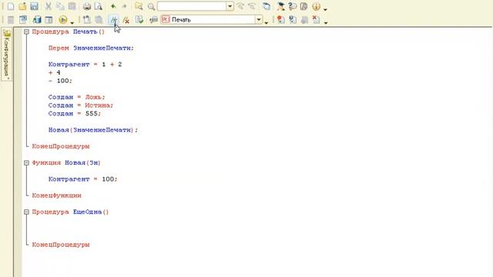Open the help contents book icon
Screen dimensions: 493x277
[x=304, y=6]
